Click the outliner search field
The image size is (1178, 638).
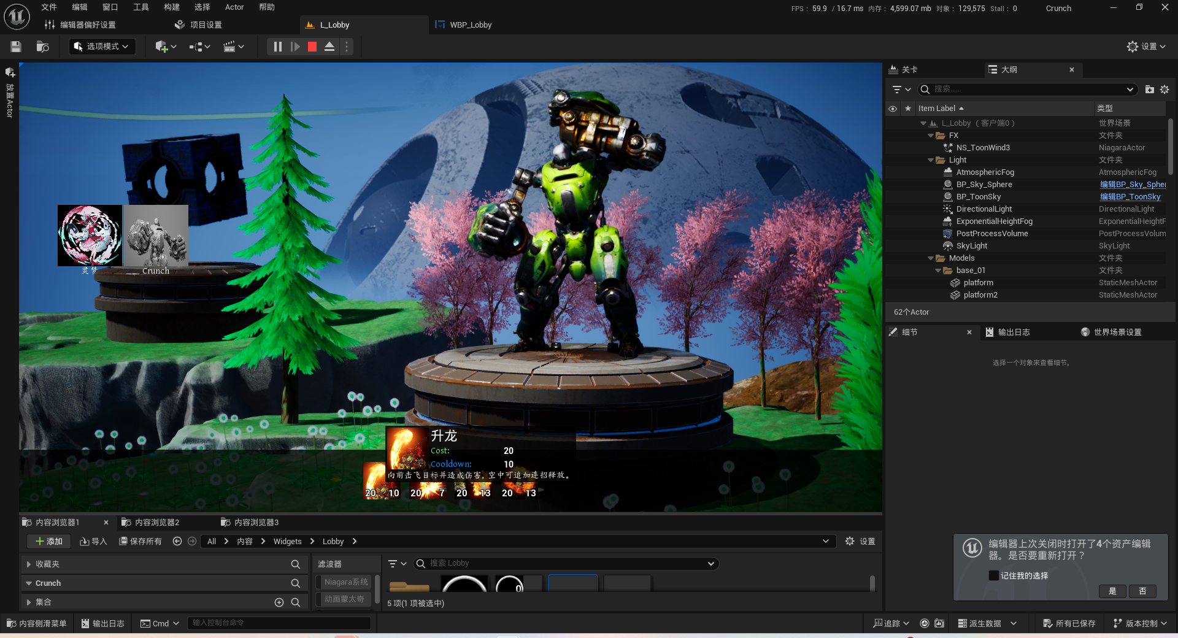(1028, 90)
